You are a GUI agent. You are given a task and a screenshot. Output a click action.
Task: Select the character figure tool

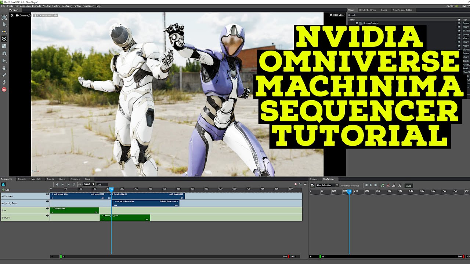4,82
